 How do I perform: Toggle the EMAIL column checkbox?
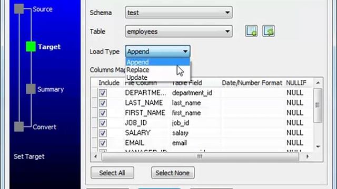(103, 143)
